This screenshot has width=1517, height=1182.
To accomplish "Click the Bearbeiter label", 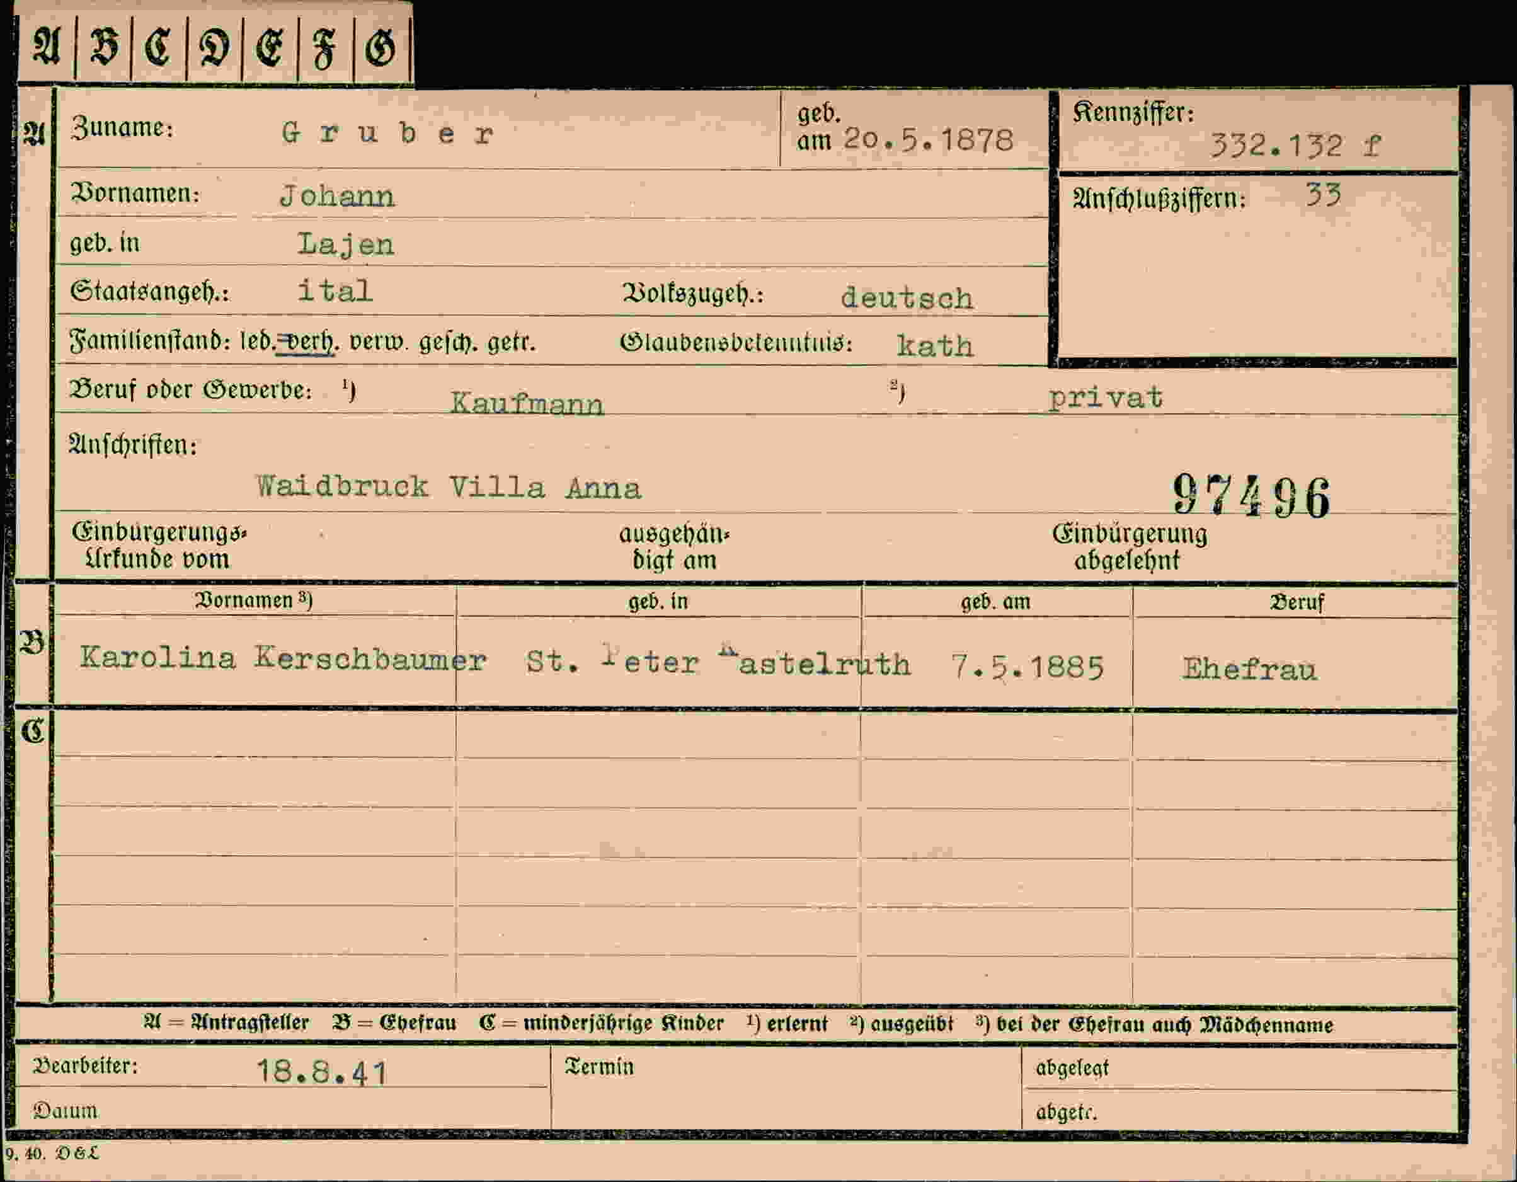I will (x=86, y=1066).
